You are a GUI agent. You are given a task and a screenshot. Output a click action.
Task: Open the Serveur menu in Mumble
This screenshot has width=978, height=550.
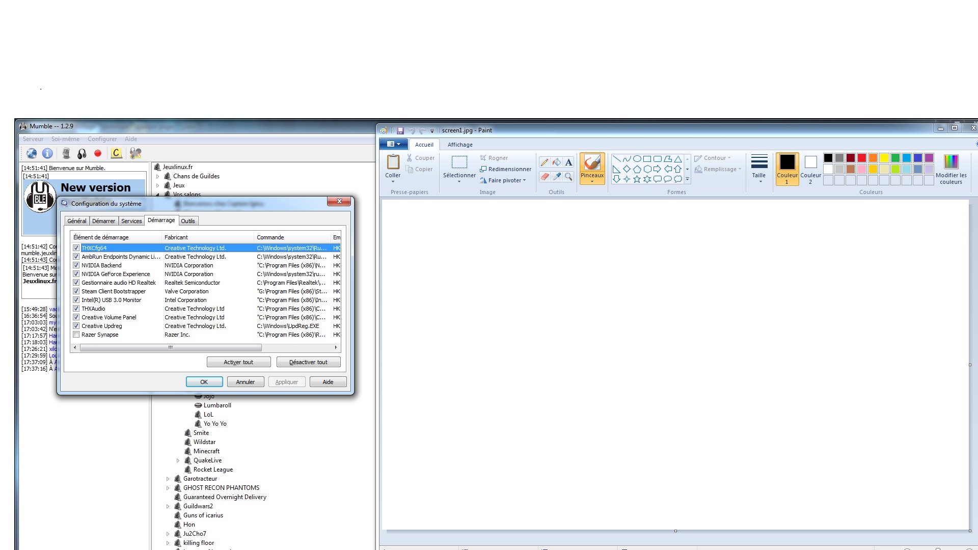point(33,139)
